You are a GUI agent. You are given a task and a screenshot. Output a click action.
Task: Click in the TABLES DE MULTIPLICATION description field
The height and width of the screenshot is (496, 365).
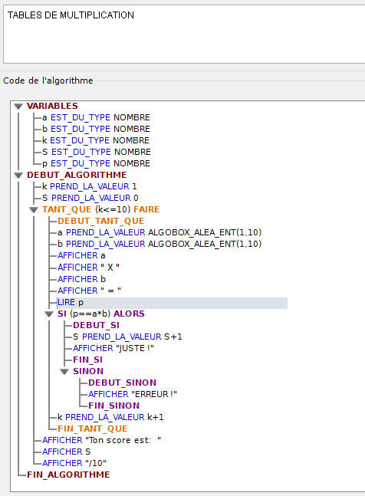tap(184, 34)
